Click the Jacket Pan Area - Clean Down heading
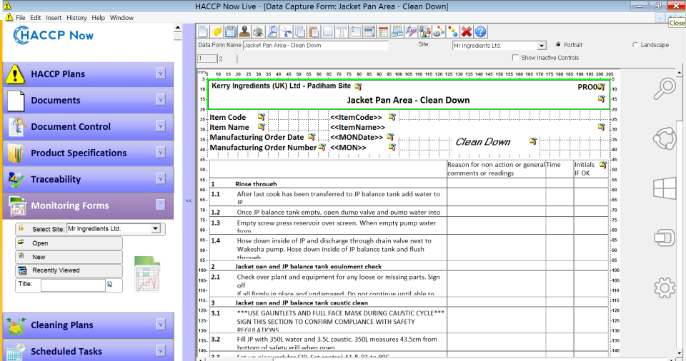Screen dimensions: 686x361 point(408,100)
